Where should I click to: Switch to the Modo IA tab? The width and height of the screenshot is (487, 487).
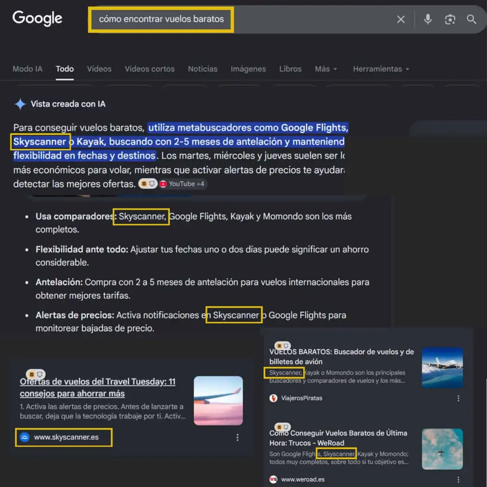27,69
